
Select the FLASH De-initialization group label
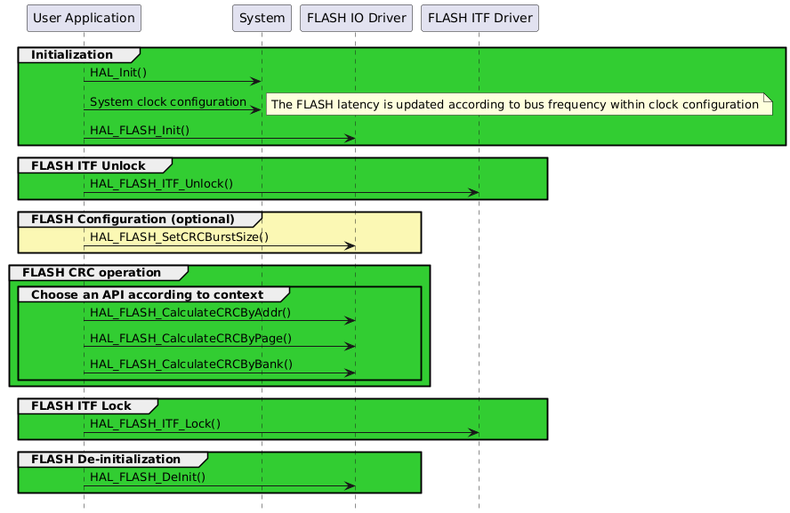tap(106, 459)
